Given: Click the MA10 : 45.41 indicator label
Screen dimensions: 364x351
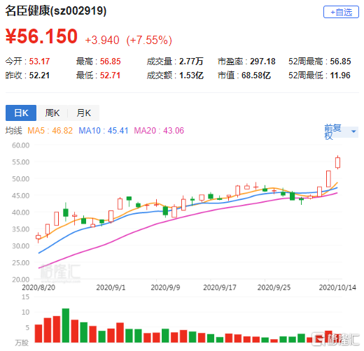Looking at the screenshot, I should [x=104, y=131].
